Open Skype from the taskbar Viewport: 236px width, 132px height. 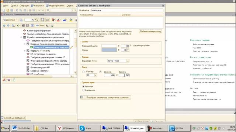(89, 128)
